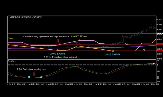Click the '2 May 02:30' time axis label
This screenshot has width=163, height=97.
pyautogui.click(x=30, y=84)
